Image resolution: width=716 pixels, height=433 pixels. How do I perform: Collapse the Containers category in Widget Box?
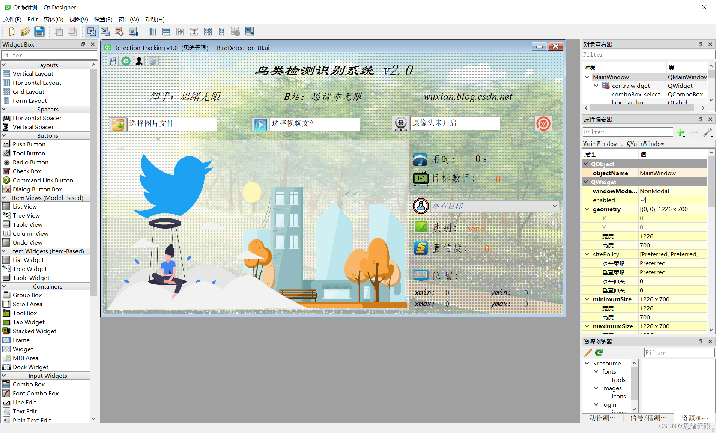point(4,286)
